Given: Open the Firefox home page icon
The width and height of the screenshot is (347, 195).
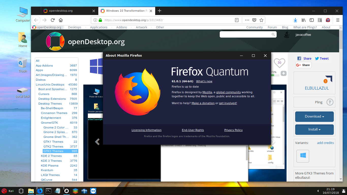Looking at the screenshot, I should (61, 20).
